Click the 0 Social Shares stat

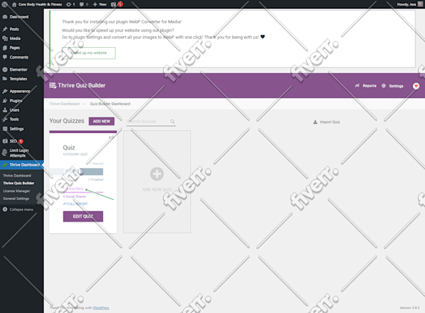(x=74, y=196)
